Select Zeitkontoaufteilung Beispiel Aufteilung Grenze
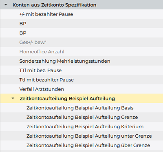The image size is (163, 152). click(x=82, y=117)
